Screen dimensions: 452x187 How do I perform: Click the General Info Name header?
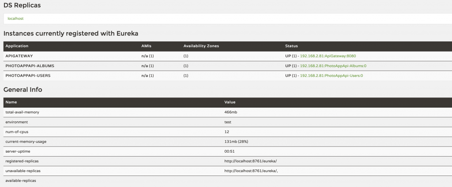click(11, 102)
